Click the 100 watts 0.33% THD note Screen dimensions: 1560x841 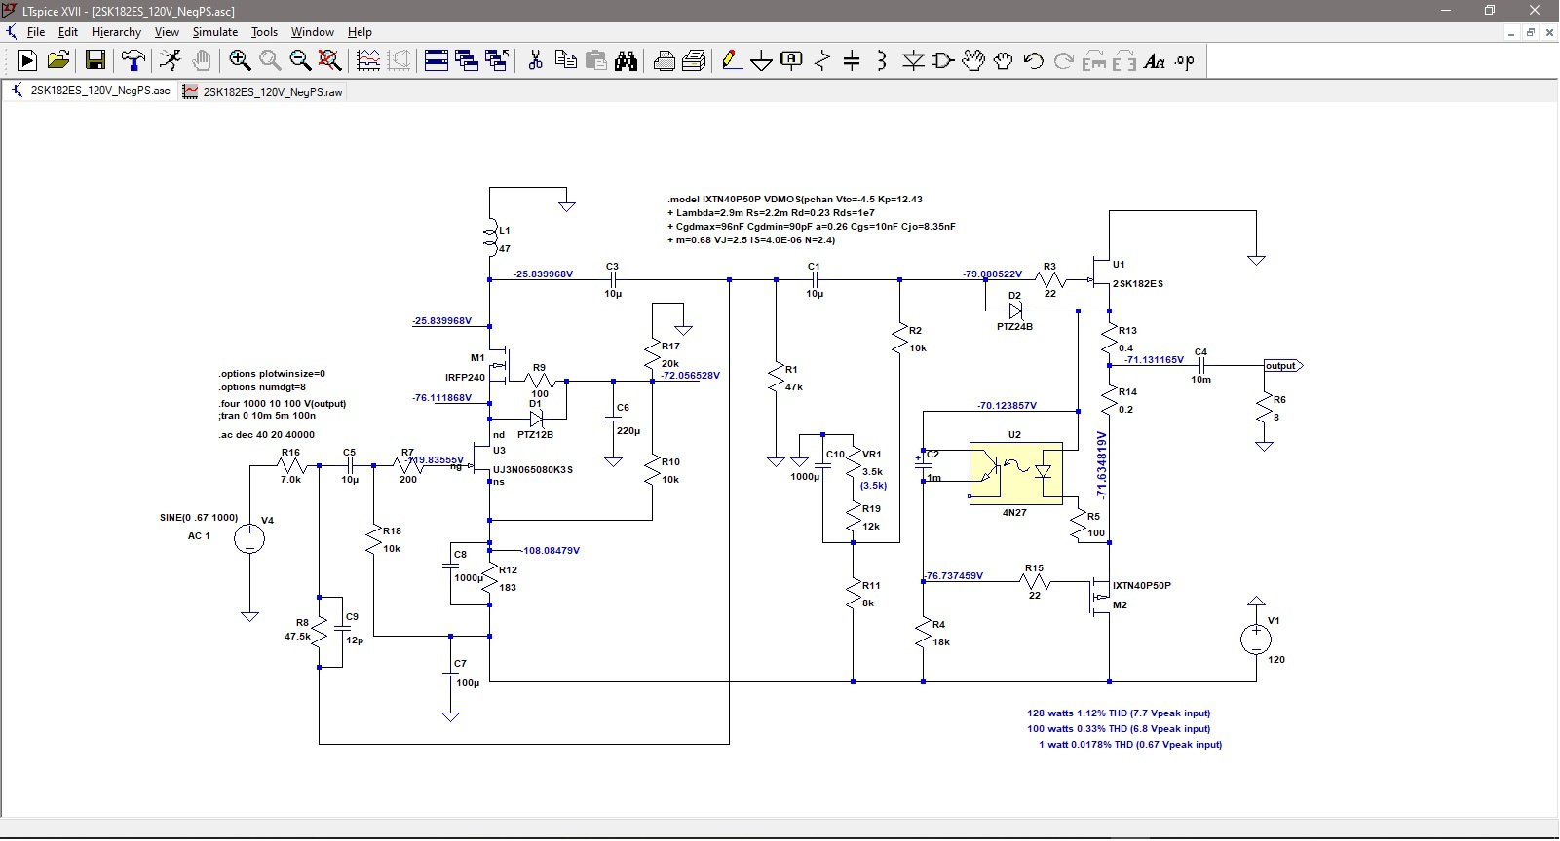[x=1119, y=728]
